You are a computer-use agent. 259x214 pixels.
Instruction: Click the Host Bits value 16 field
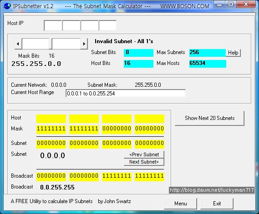(x=138, y=64)
